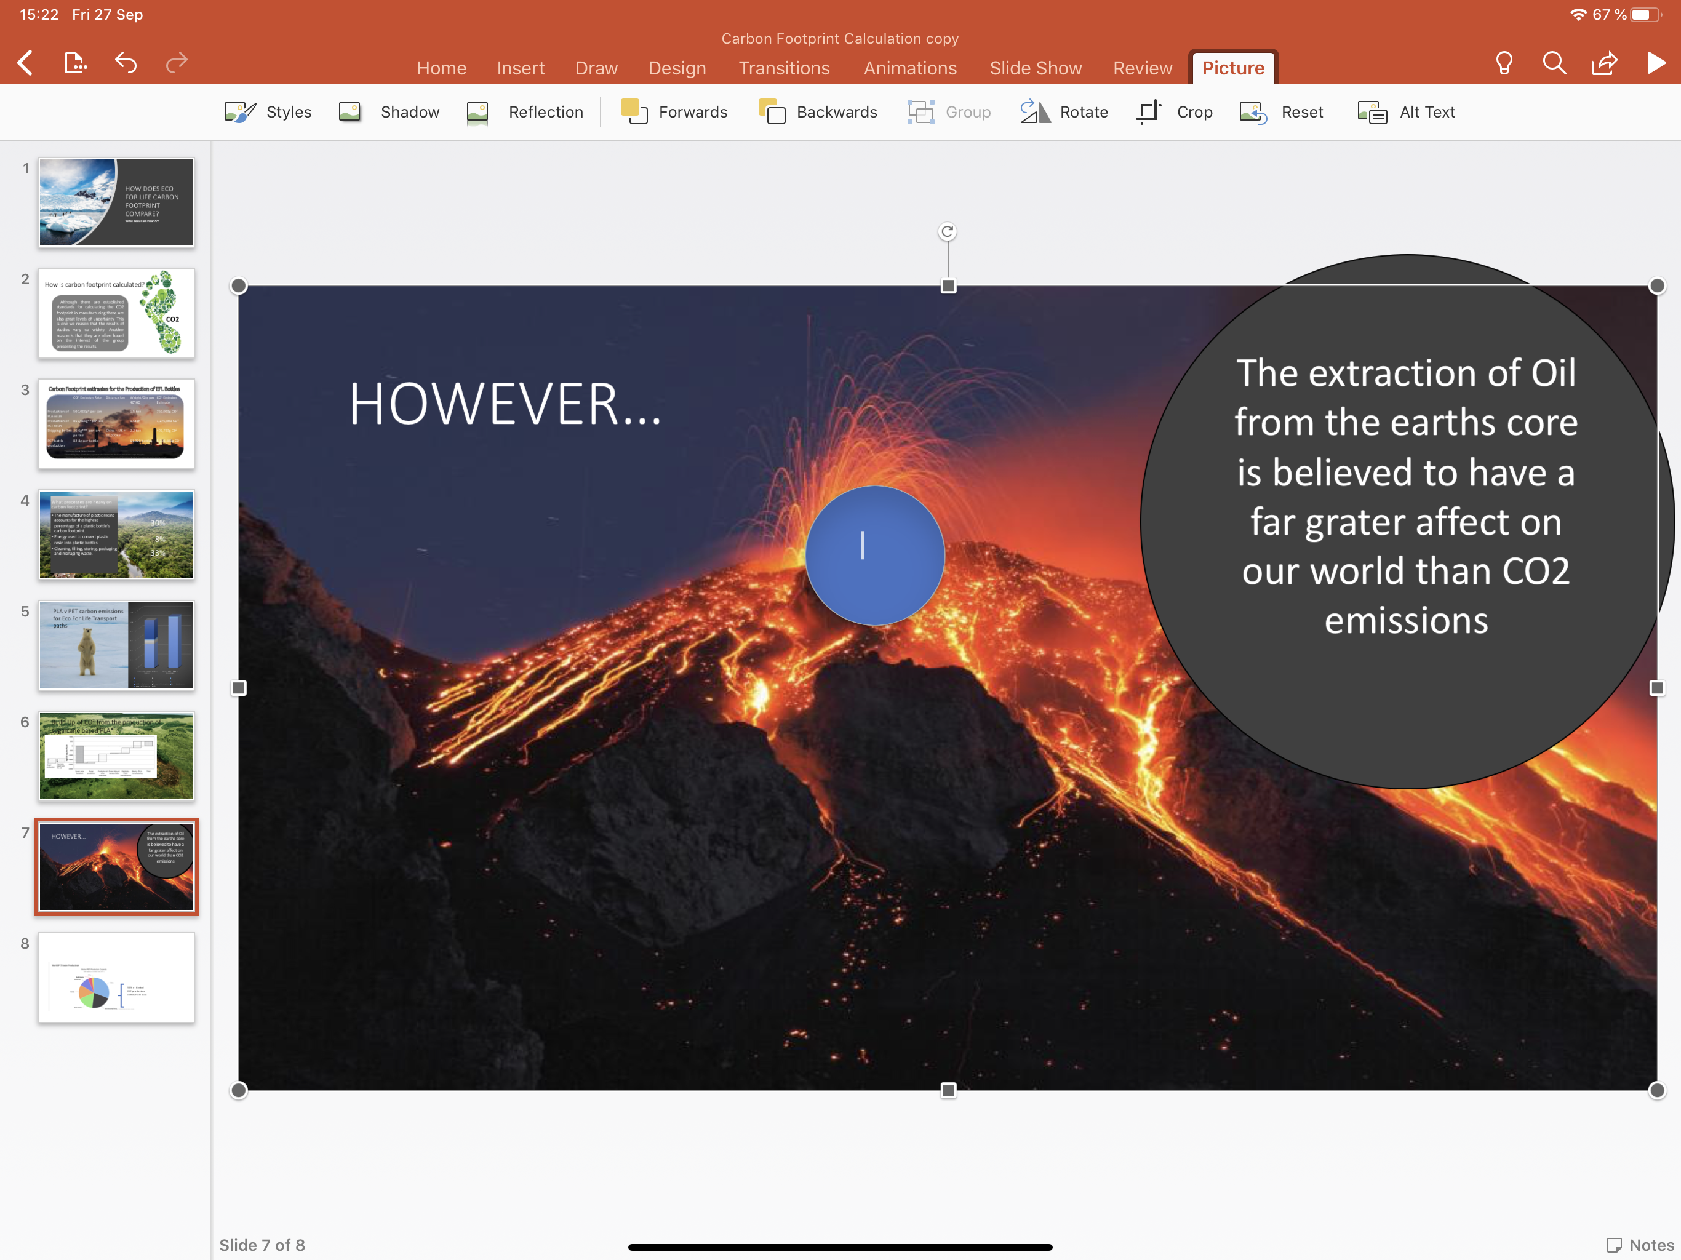Bring picture Forwards
The width and height of the screenshot is (1681, 1260).
click(673, 113)
